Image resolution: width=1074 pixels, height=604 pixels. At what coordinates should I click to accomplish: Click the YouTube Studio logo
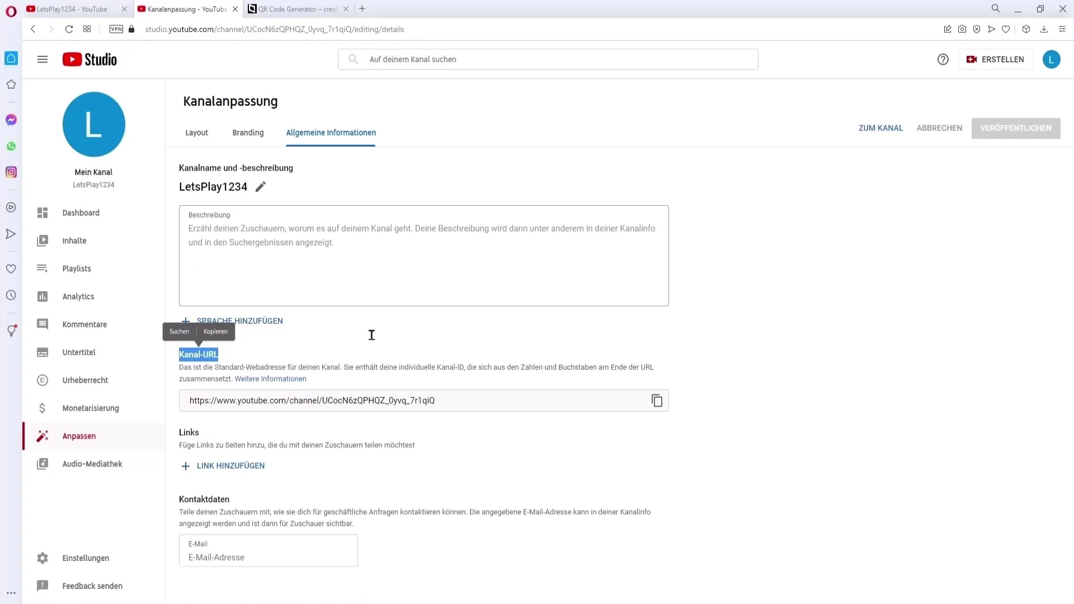tap(89, 59)
